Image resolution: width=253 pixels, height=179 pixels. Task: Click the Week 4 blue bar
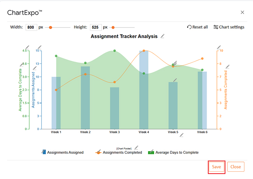pos(144,89)
